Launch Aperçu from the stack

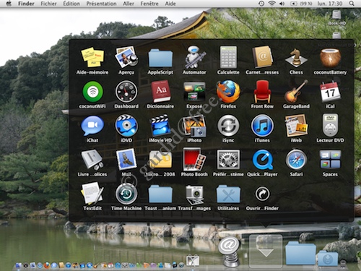pyautogui.click(x=126, y=58)
